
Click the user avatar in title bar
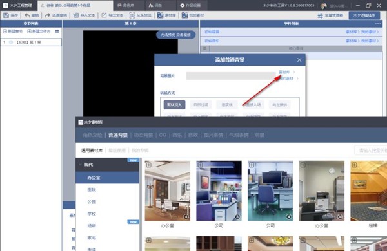pos(324,5)
